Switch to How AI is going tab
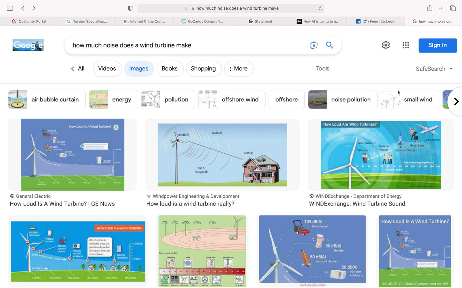This screenshot has height=288, width=462. [x=318, y=21]
